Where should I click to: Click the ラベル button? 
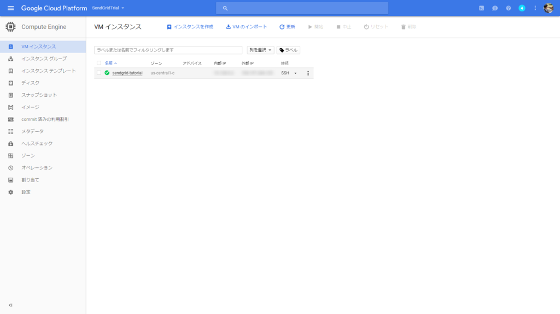point(288,50)
